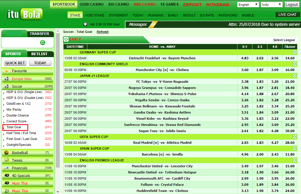Click the Huay Thai 4D icon
The image size is (301, 194).
click(x=7, y=183)
